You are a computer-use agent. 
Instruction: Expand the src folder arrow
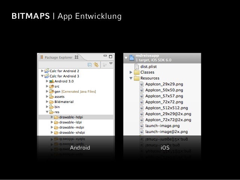click(x=47, y=86)
